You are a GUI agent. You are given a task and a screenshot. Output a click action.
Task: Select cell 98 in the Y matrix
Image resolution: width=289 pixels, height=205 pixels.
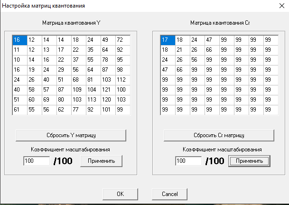(123, 70)
